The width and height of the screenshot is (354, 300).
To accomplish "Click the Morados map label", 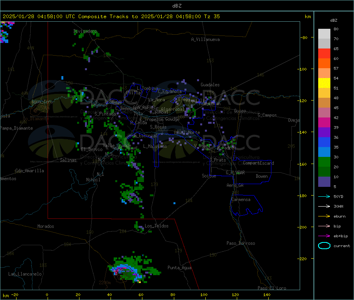I will coord(46,226).
